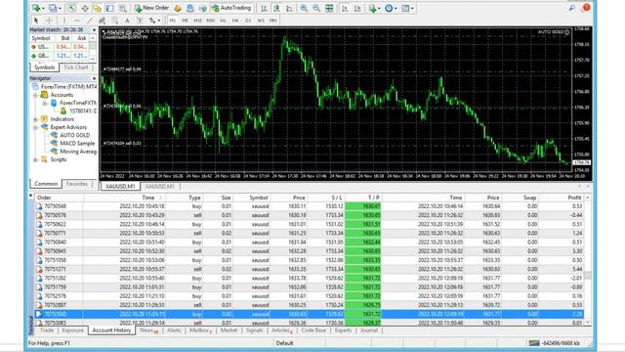Select Symbols tab in Market Watch
625x352 pixels.
click(44, 67)
